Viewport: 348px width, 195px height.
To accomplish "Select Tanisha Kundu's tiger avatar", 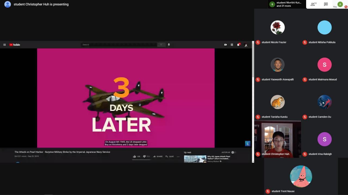I will pos(278,102).
